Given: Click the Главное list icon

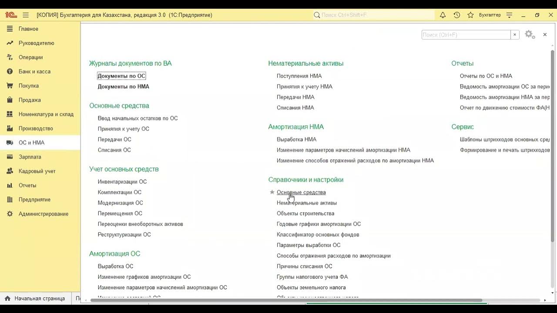Looking at the screenshot, I should (x=10, y=29).
